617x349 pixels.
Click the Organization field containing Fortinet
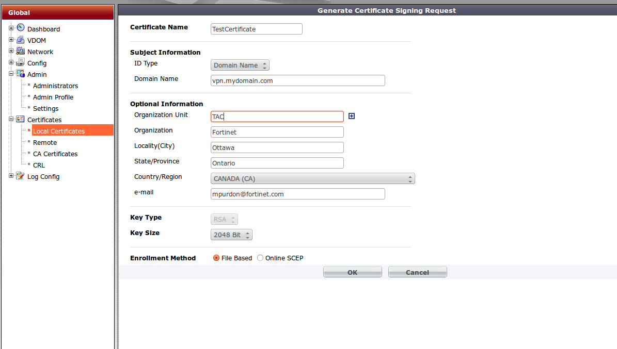tap(277, 132)
